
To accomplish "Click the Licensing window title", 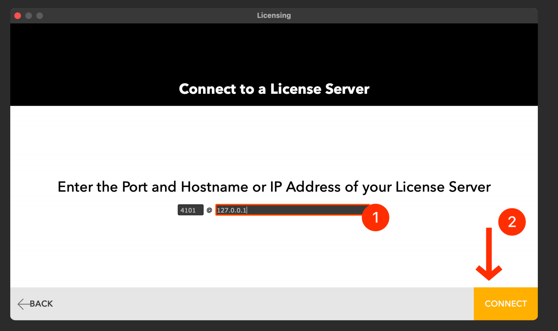I will pyautogui.click(x=274, y=16).
